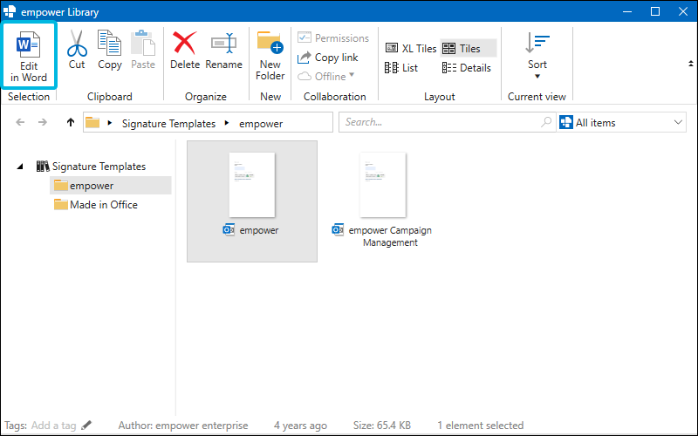Expand the arrow after Signature Templates breadcrumb

click(x=227, y=123)
